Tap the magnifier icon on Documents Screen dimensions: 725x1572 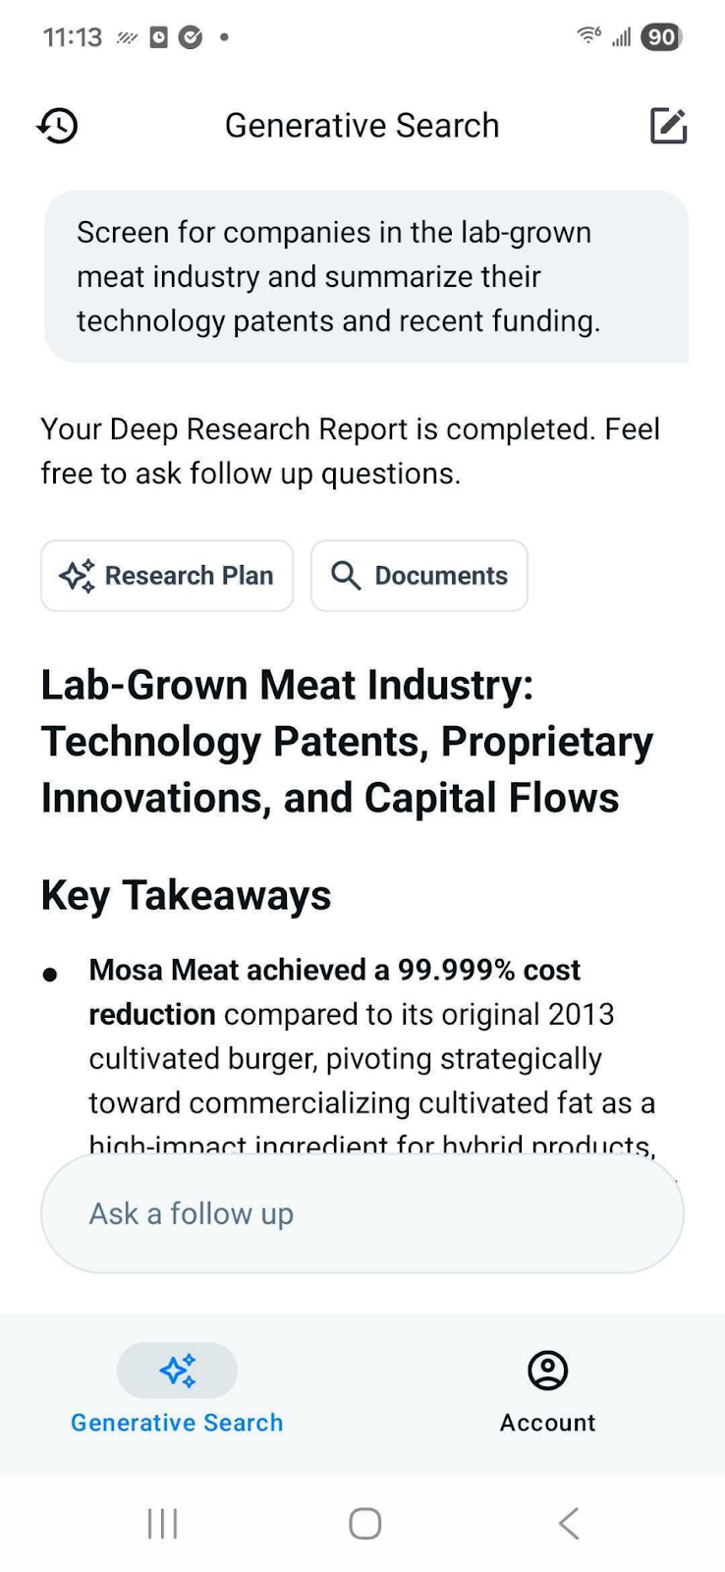(x=346, y=576)
